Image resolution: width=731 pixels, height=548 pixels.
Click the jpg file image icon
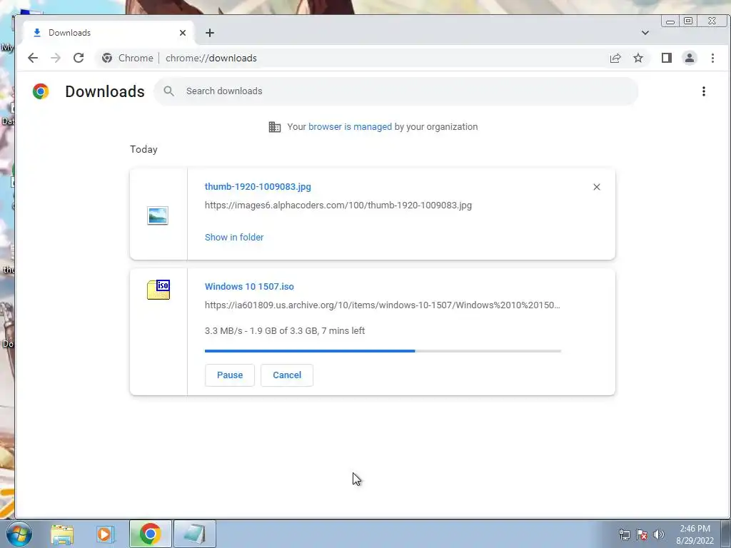point(158,215)
